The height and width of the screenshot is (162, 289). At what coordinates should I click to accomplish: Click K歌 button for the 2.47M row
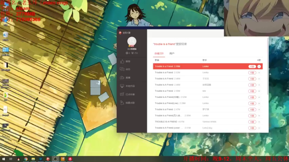click(x=252, y=109)
